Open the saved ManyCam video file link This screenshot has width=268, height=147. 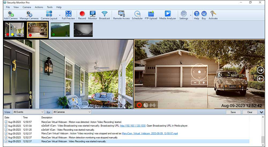click(150, 133)
